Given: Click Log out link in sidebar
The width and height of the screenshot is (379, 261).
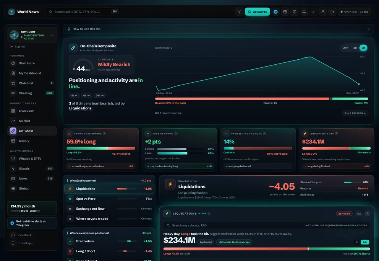Looking at the screenshot, I should click(x=18, y=46).
